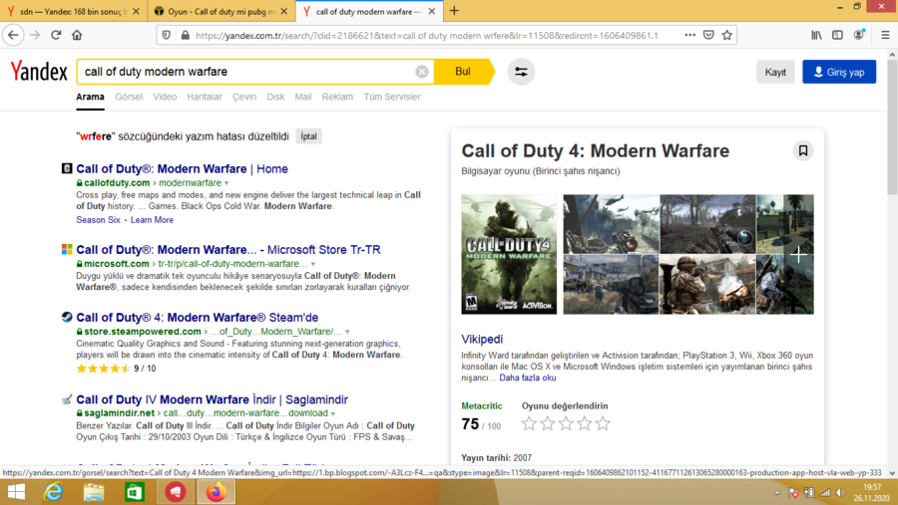
Task: Open the red app icon in taskbar
Action: (176, 492)
